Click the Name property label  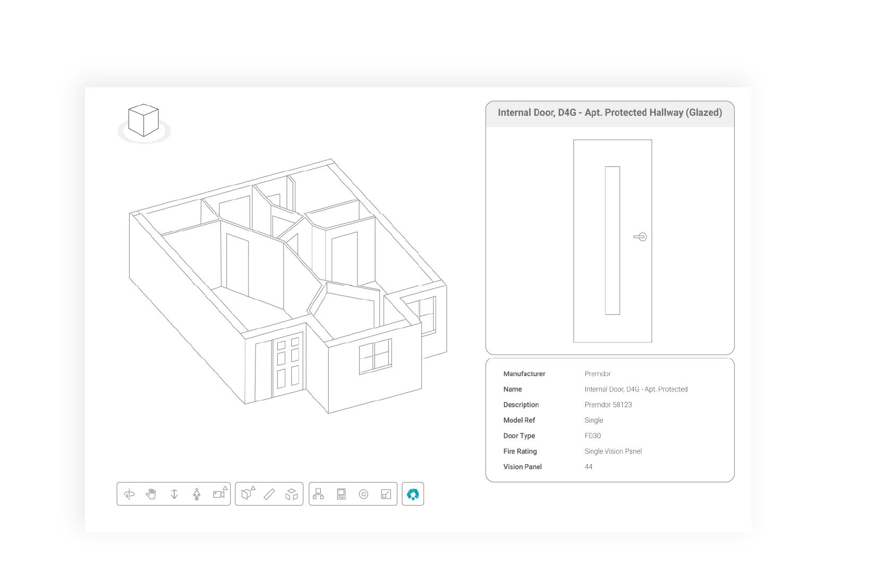[513, 389]
